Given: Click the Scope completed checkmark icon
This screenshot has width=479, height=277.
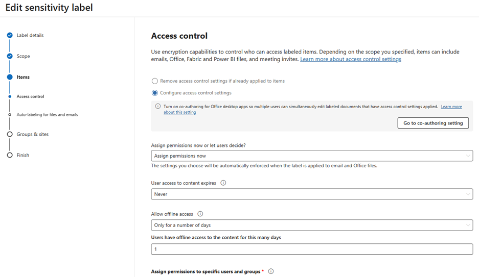Looking at the screenshot, I should (x=10, y=56).
